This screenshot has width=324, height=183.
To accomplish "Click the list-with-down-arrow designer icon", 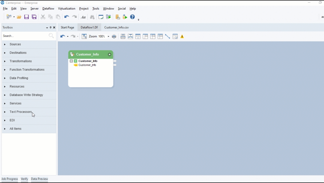I will point(138,36).
